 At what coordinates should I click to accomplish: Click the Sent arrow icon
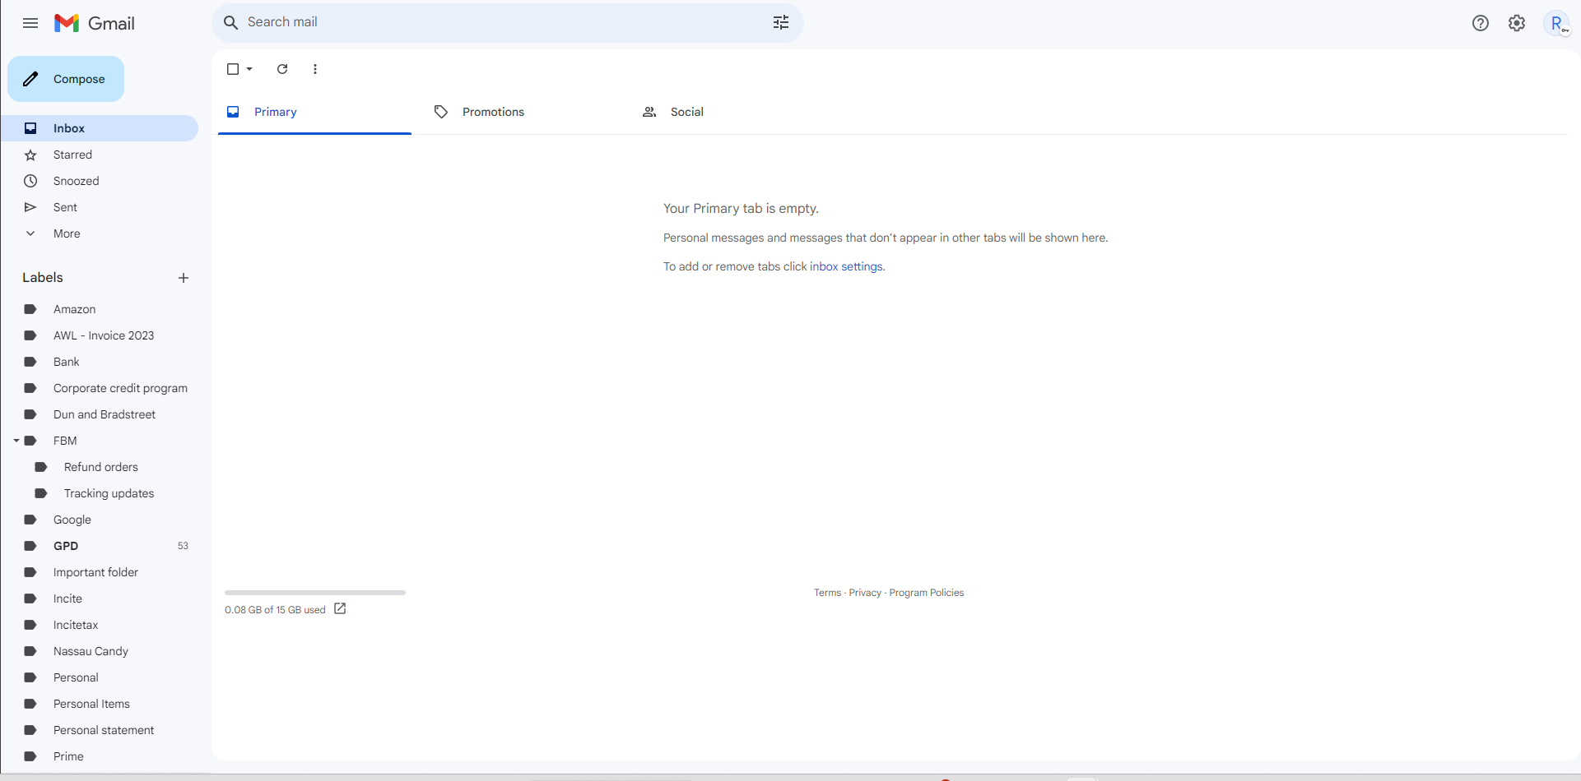[x=30, y=207]
